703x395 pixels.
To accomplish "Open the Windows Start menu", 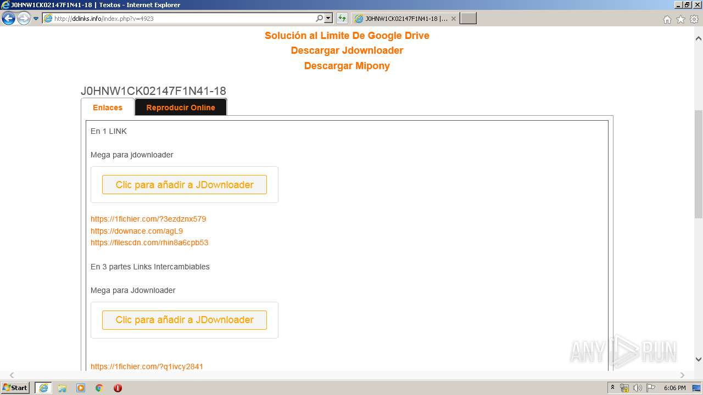I will [x=15, y=388].
